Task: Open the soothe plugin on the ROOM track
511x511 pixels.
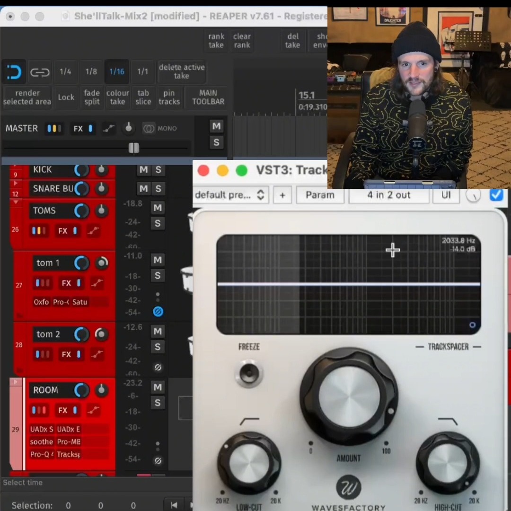Action: (41, 441)
